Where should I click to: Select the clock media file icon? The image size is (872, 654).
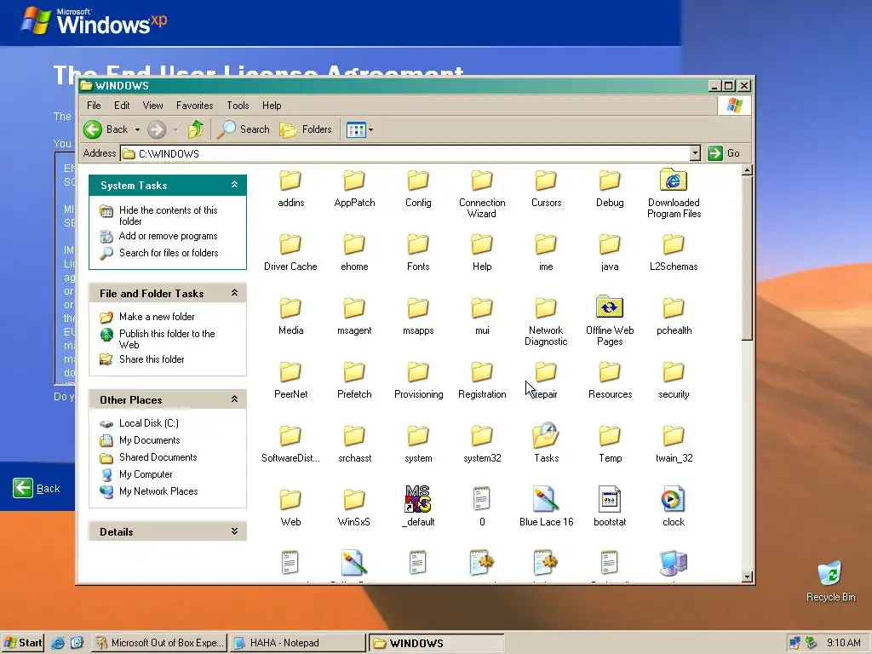(674, 499)
